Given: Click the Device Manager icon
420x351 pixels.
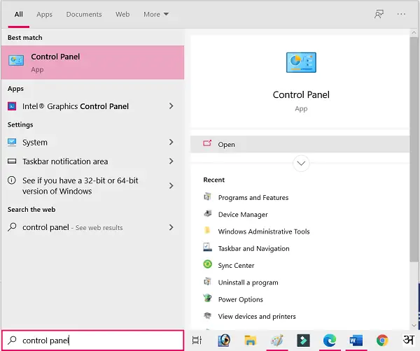Looking at the screenshot, I should pos(207,213).
